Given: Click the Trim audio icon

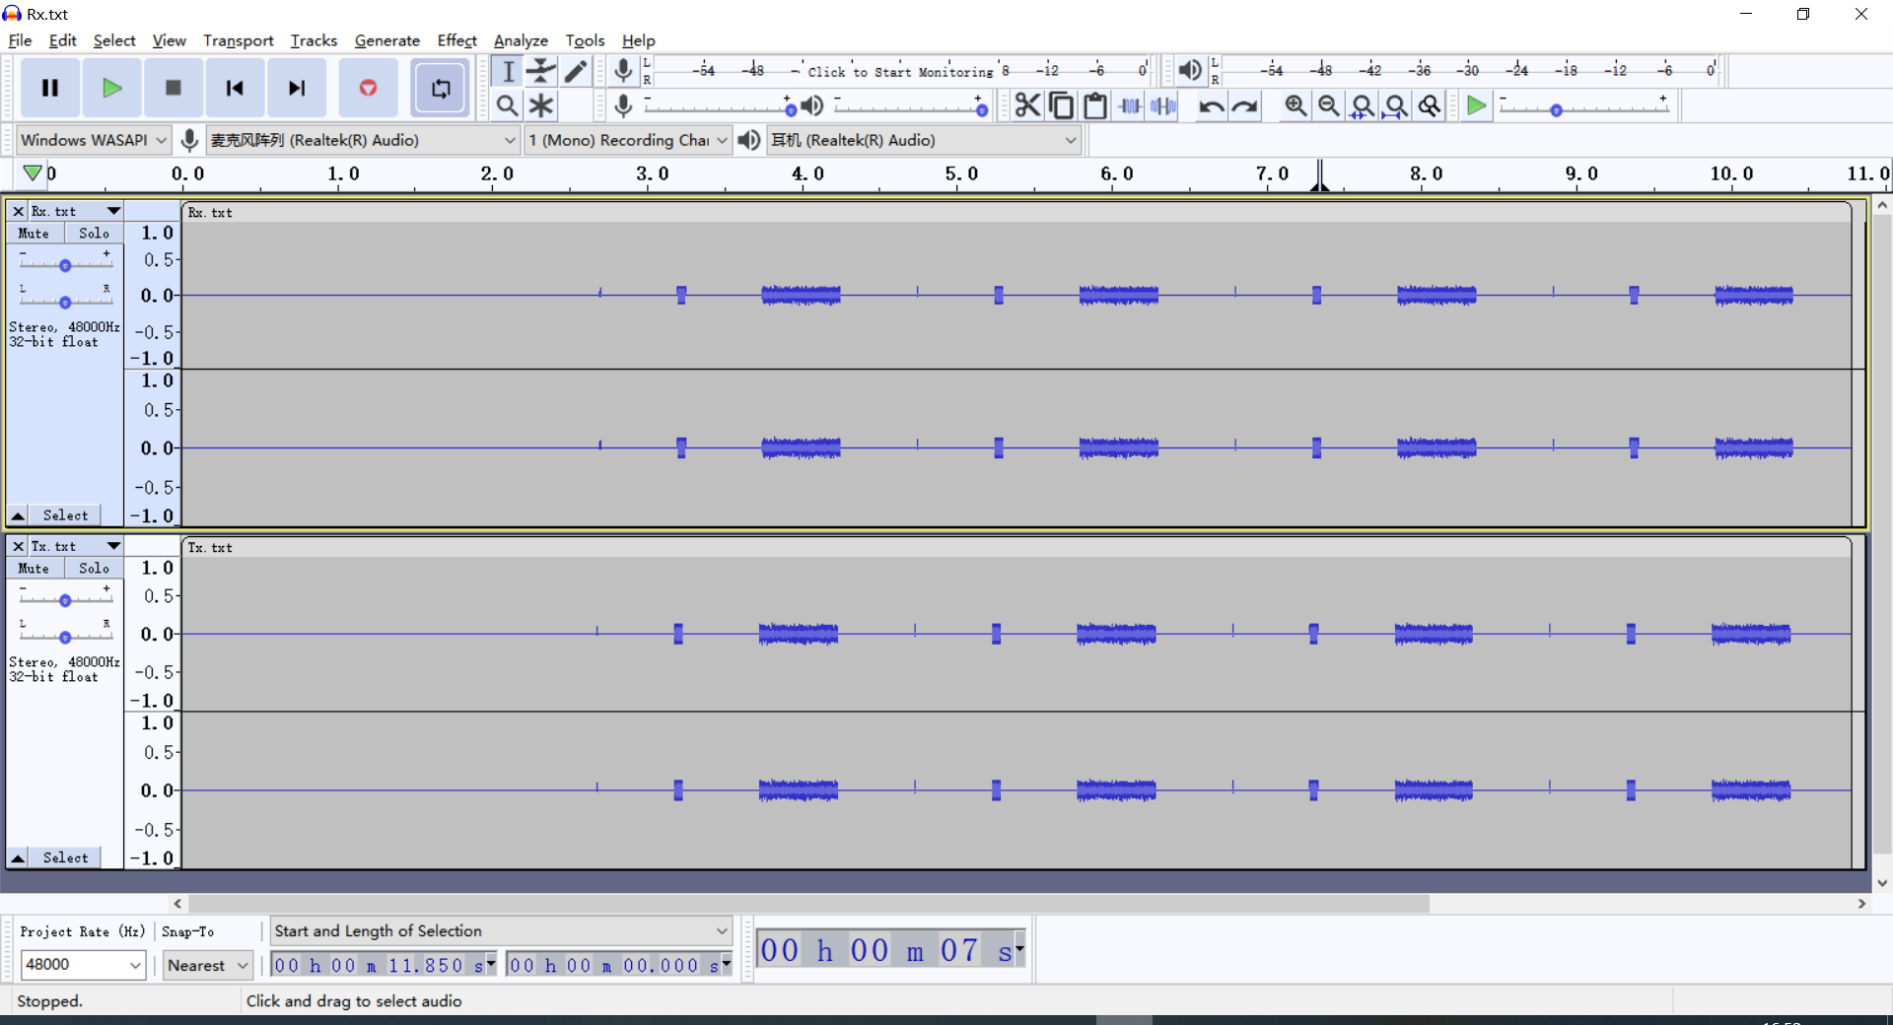Looking at the screenshot, I should [1129, 105].
